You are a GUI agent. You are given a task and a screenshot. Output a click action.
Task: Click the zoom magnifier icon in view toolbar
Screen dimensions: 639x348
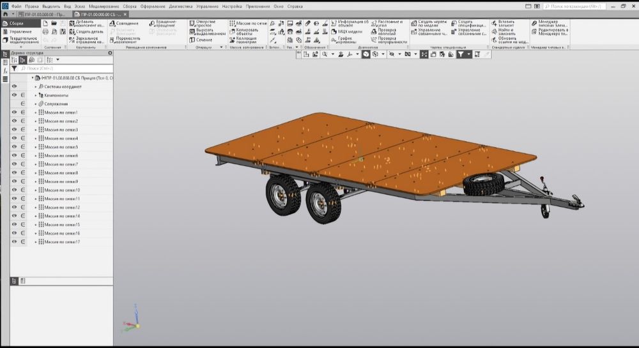click(325, 54)
